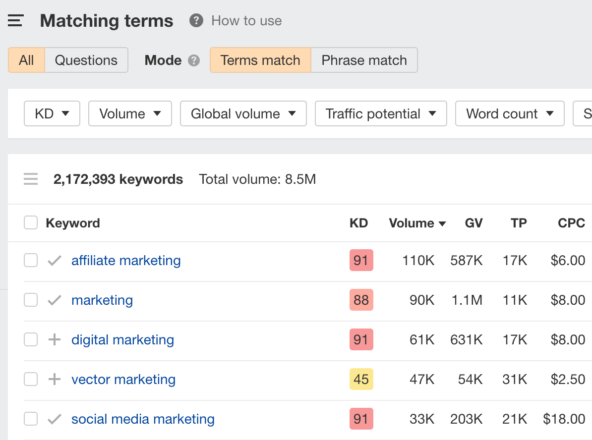The height and width of the screenshot is (440, 592).
Task: Open the Traffic potential filter dropdown
Action: pyautogui.click(x=380, y=113)
